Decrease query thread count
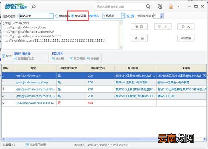 pyautogui.click(x=161, y=17)
